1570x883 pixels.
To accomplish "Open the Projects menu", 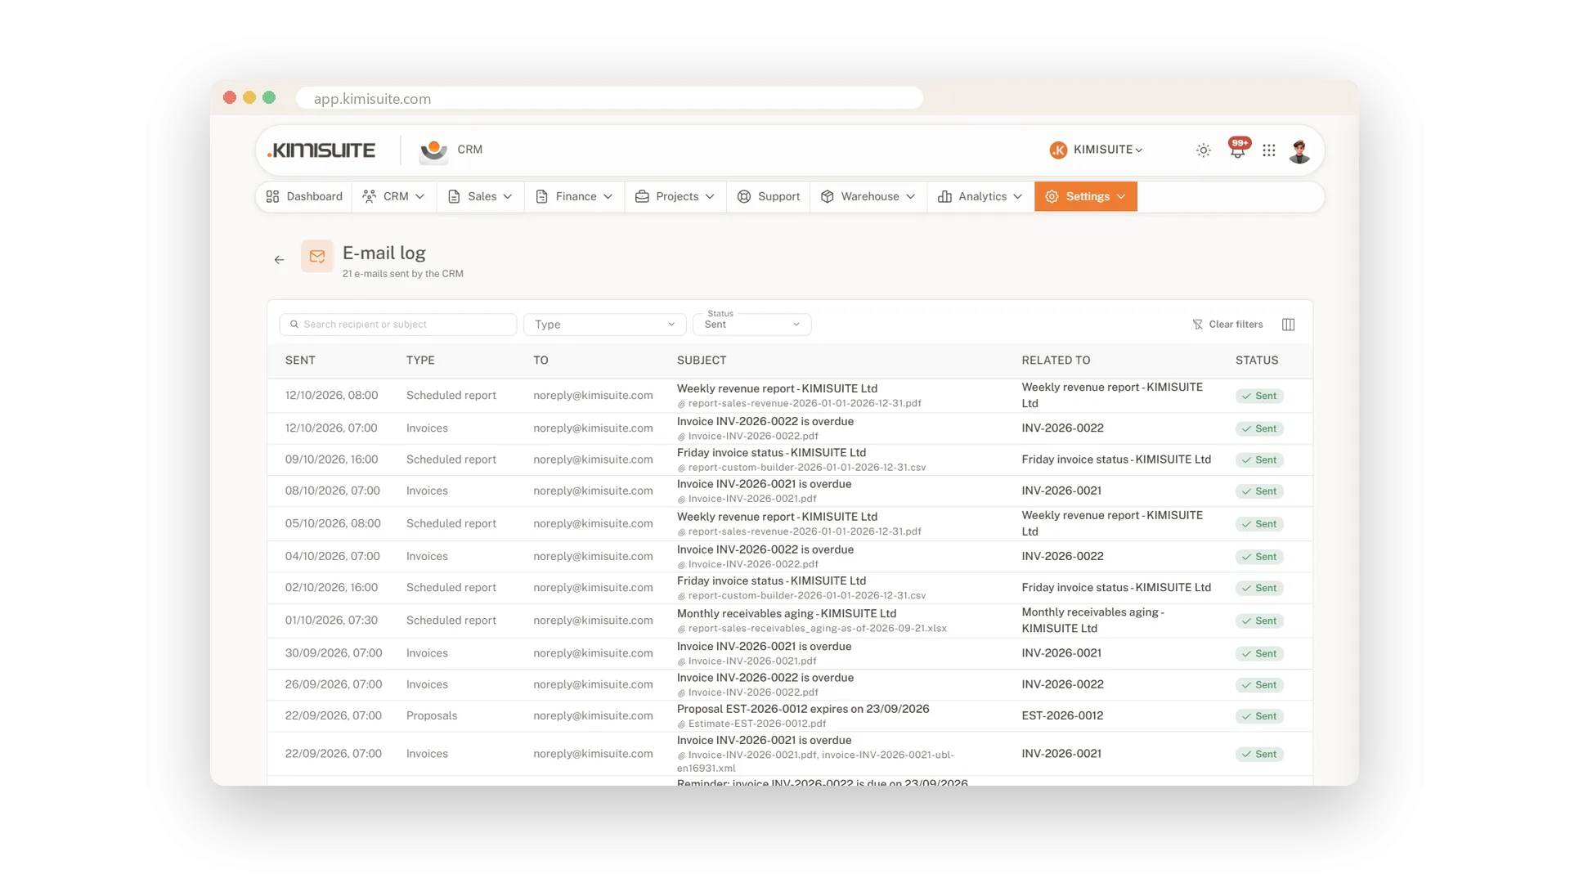I will click(x=675, y=196).
